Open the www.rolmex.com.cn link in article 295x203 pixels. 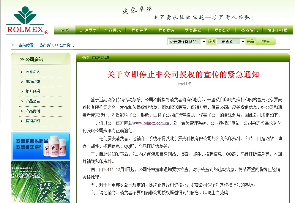151,123
